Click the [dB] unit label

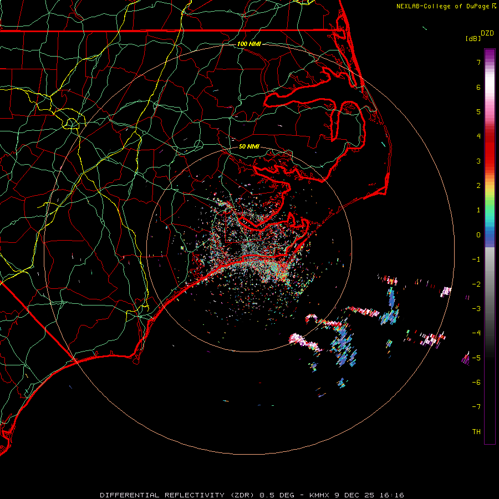click(473, 38)
